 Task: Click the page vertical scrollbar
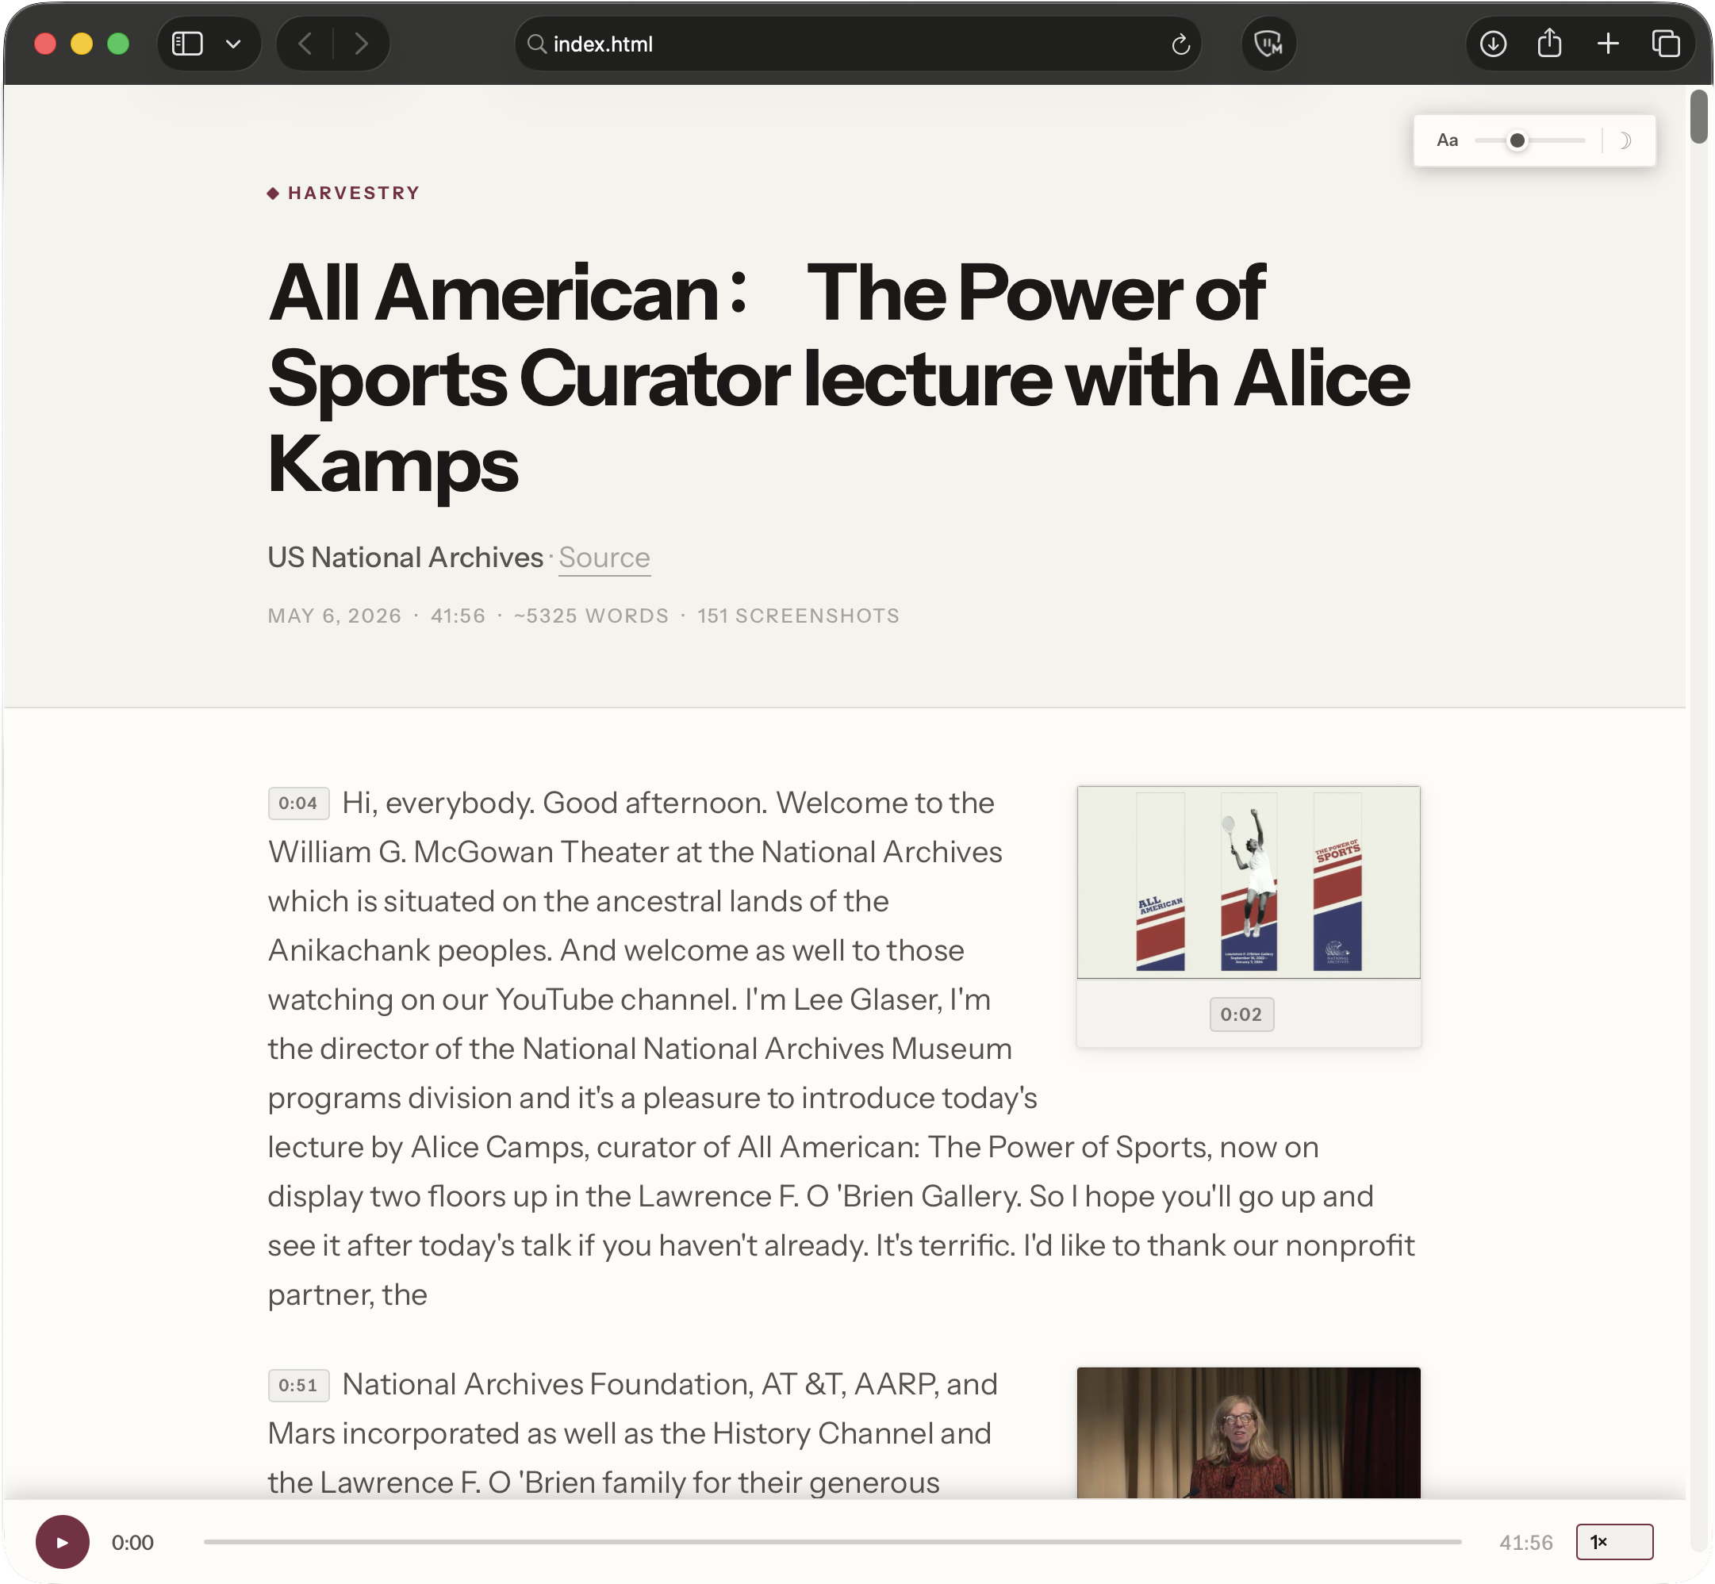tap(1698, 117)
